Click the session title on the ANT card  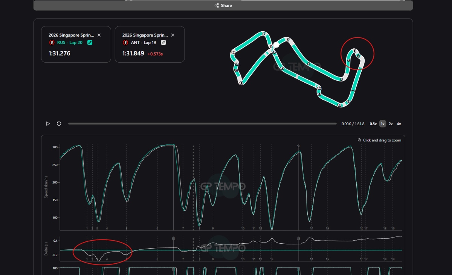pyautogui.click(x=145, y=35)
